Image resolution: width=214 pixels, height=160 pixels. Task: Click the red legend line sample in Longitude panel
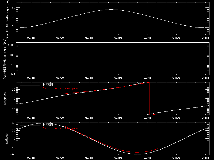pyautogui.click(x=30, y=89)
